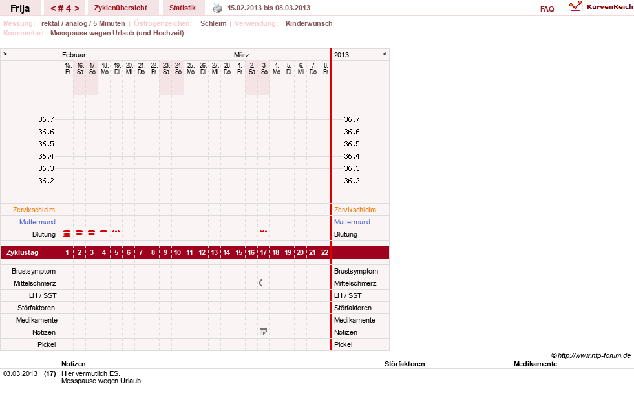Screen dimensions: 634x398
Task: Click bottom Störfaktoren column heading
Action: pyautogui.click(x=405, y=364)
